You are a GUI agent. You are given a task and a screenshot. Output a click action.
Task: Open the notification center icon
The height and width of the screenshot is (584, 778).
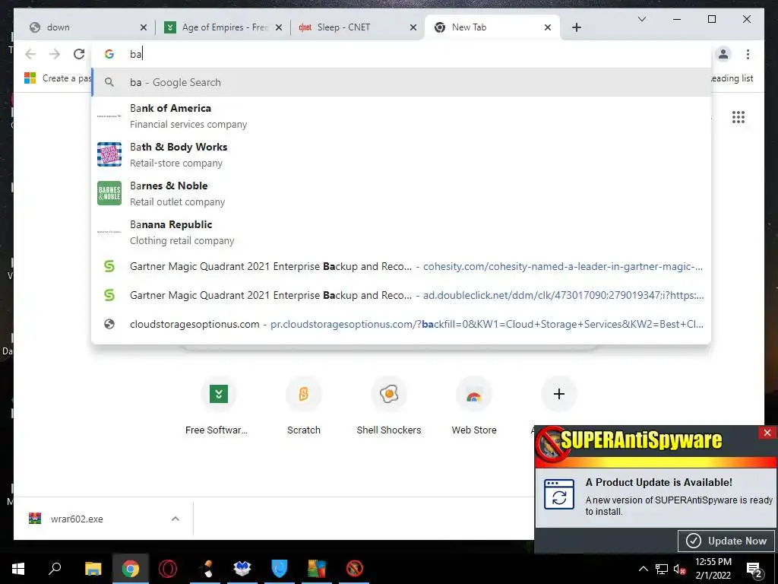pos(754,570)
